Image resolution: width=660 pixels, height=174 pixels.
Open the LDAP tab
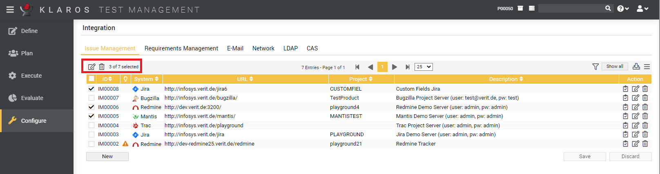290,48
